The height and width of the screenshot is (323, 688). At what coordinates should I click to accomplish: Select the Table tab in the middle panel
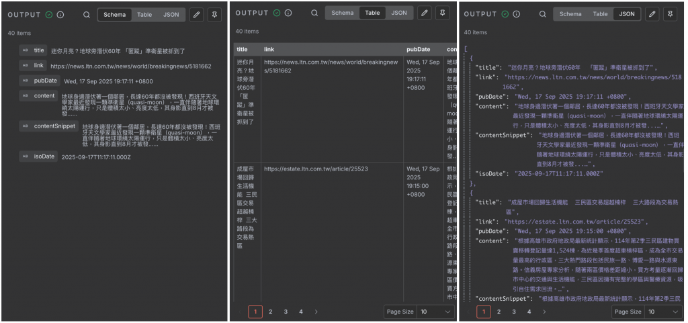tap(372, 13)
